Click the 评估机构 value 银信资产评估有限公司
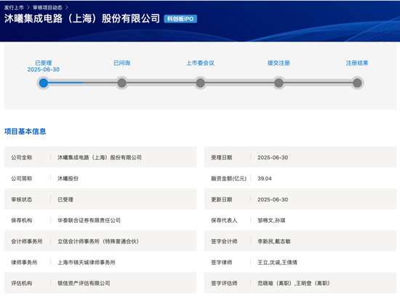Image resolution: width=400 pixels, height=296 pixels. [84, 283]
